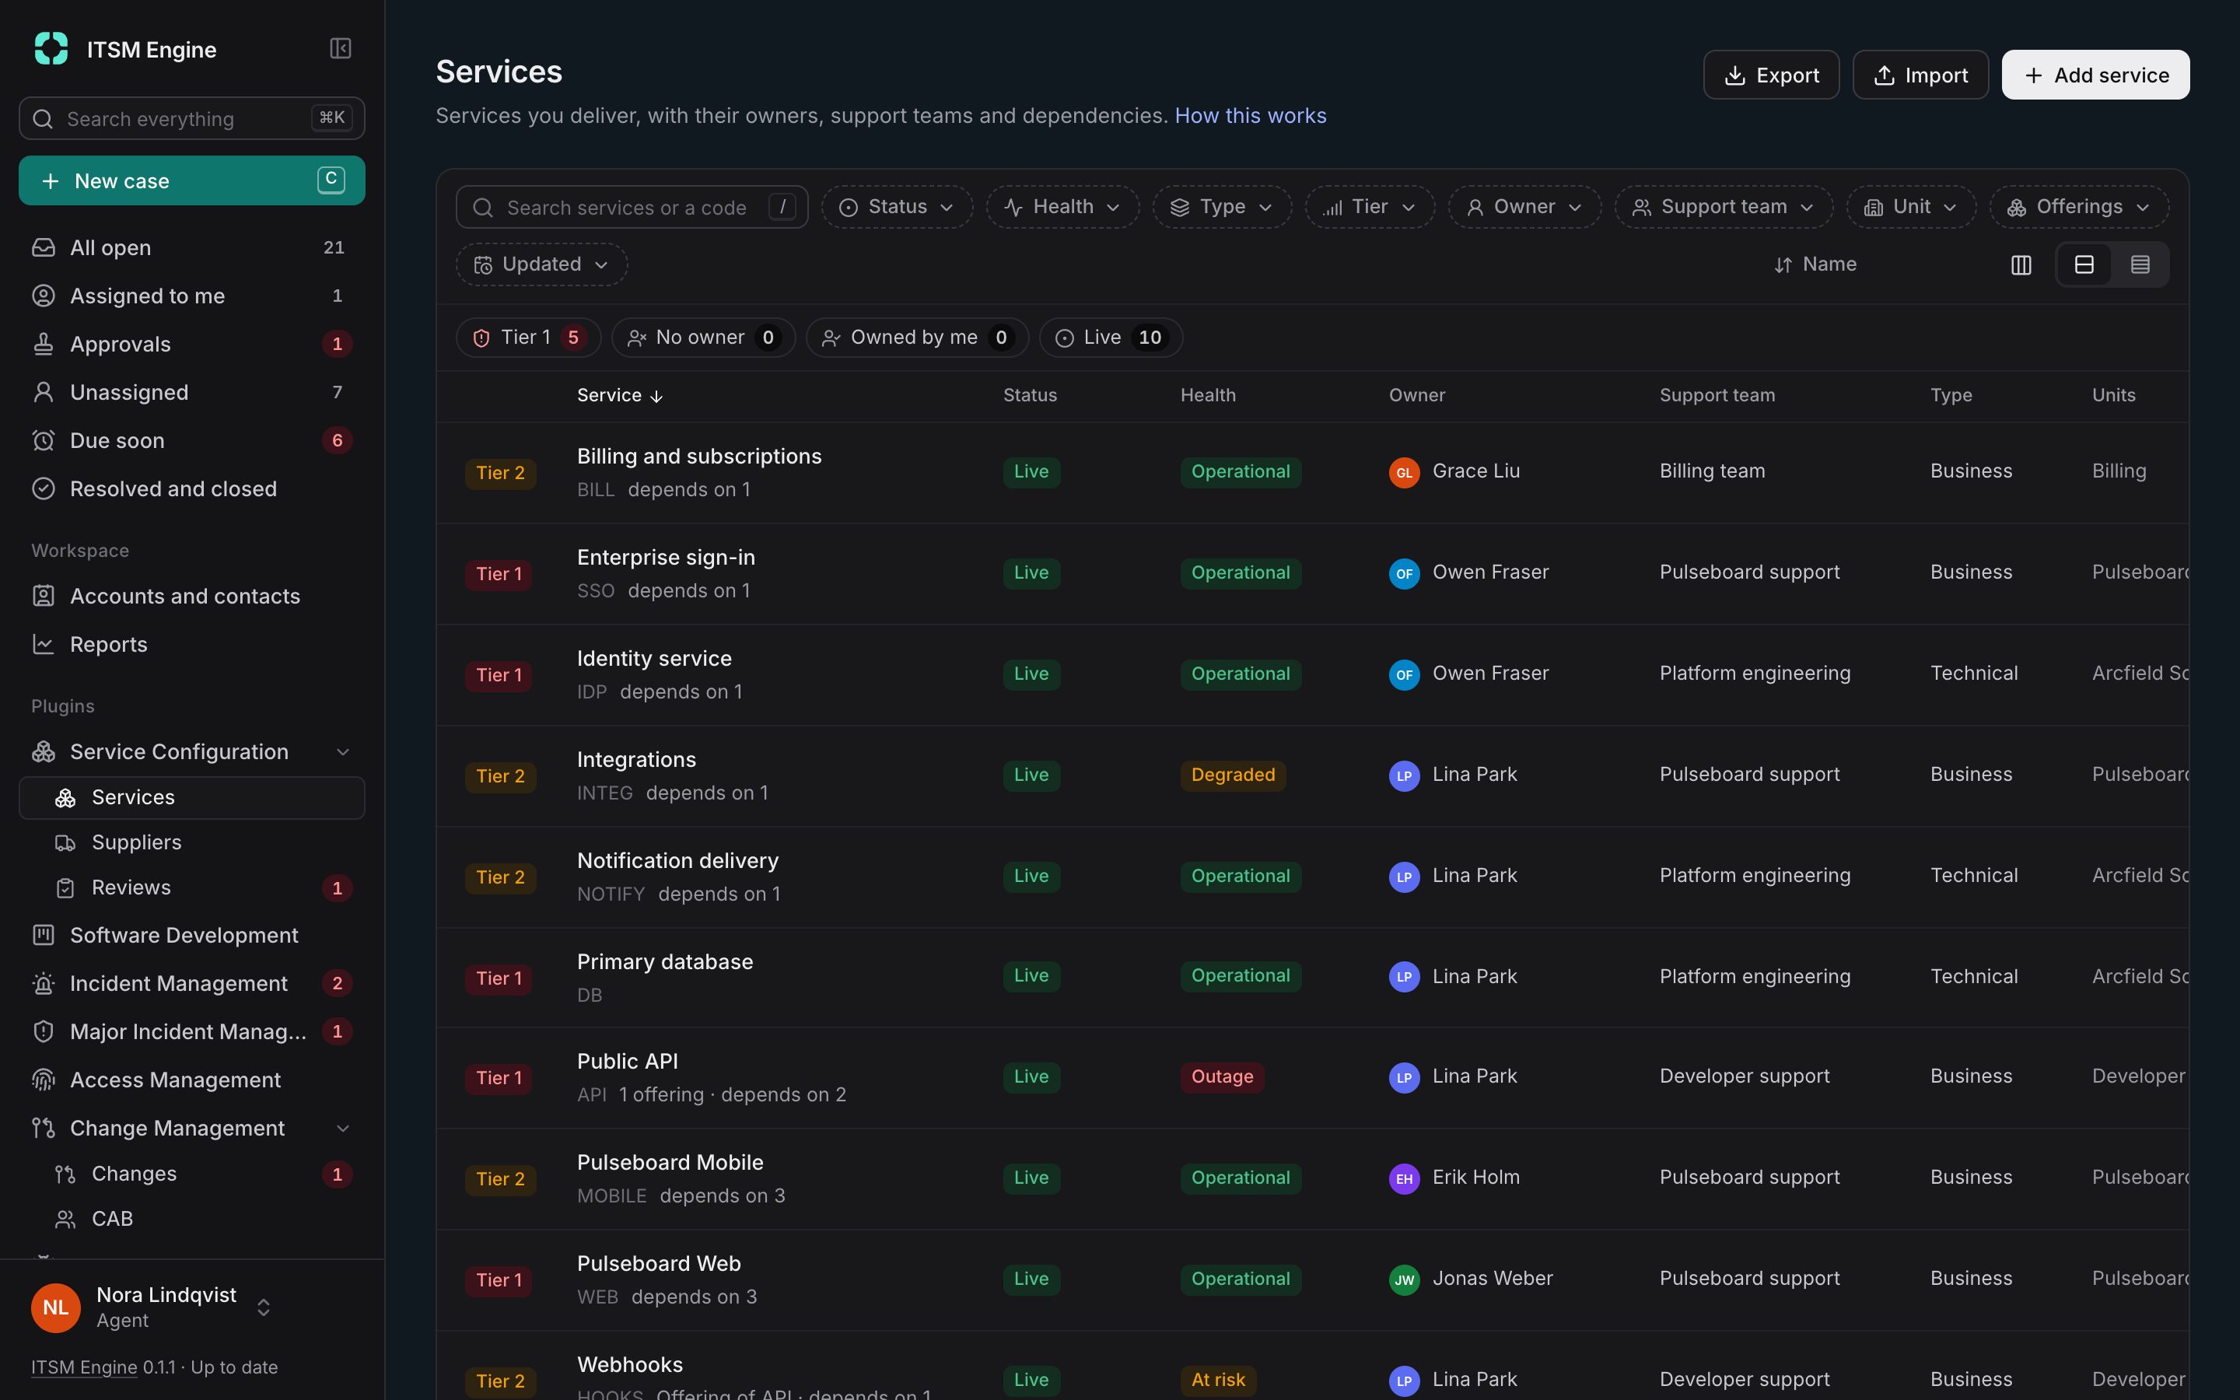Screen dimensions: 2240x1400
Task: Open the How this works link
Action: pos(1251,116)
